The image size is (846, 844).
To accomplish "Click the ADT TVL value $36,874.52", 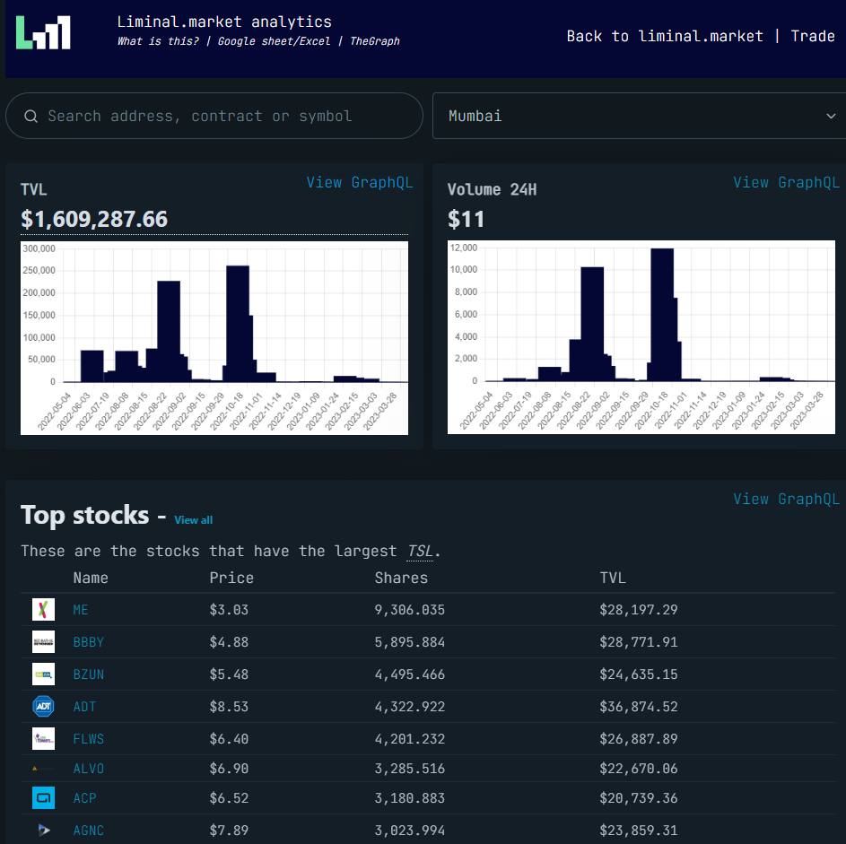I will [638, 707].
